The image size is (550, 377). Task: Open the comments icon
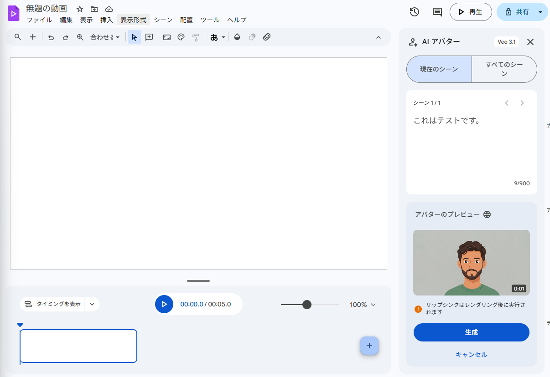pyautogui.click(x=437, y=12)
